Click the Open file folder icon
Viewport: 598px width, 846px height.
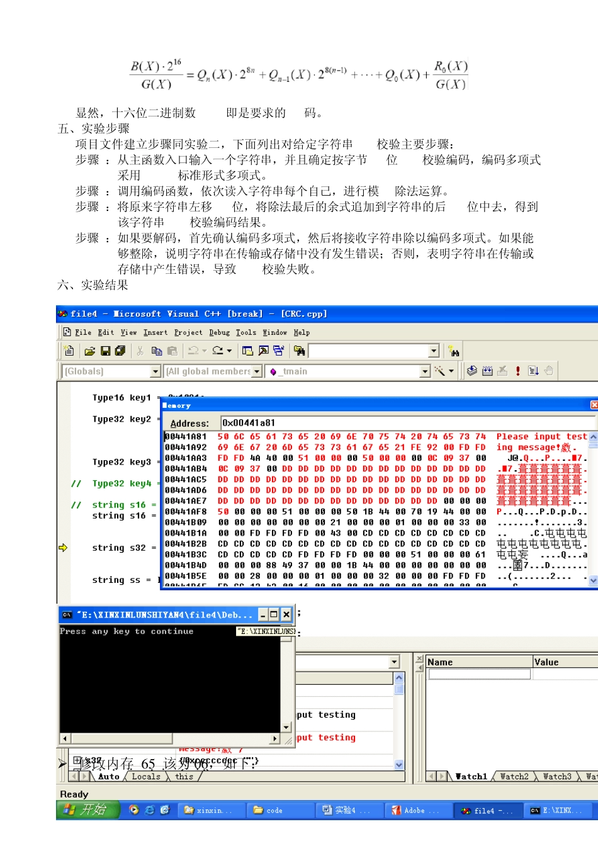(90, 351)
